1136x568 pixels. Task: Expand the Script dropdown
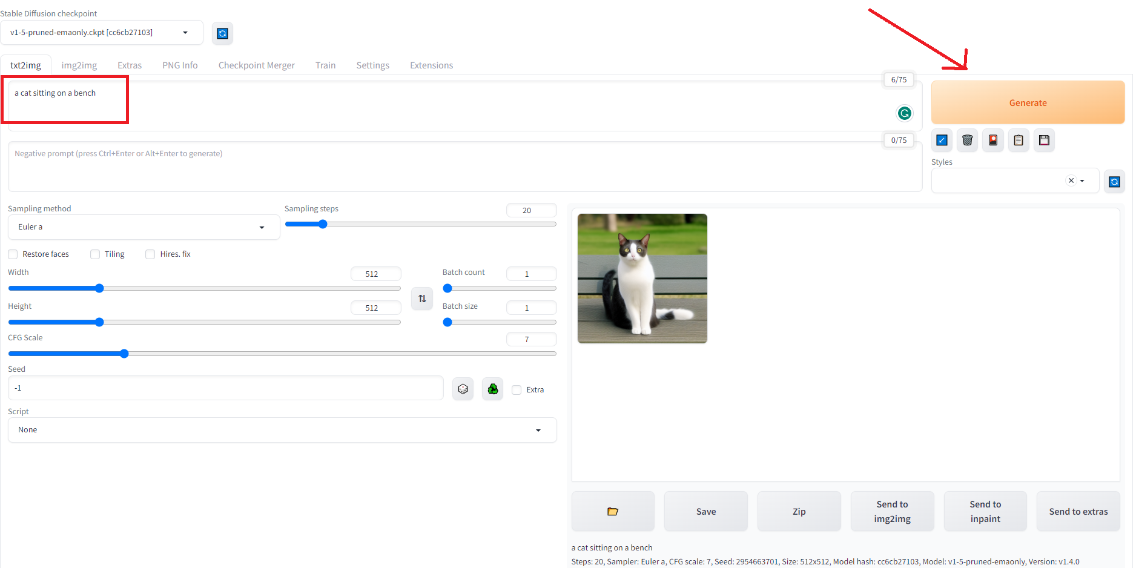coord(282,430)
